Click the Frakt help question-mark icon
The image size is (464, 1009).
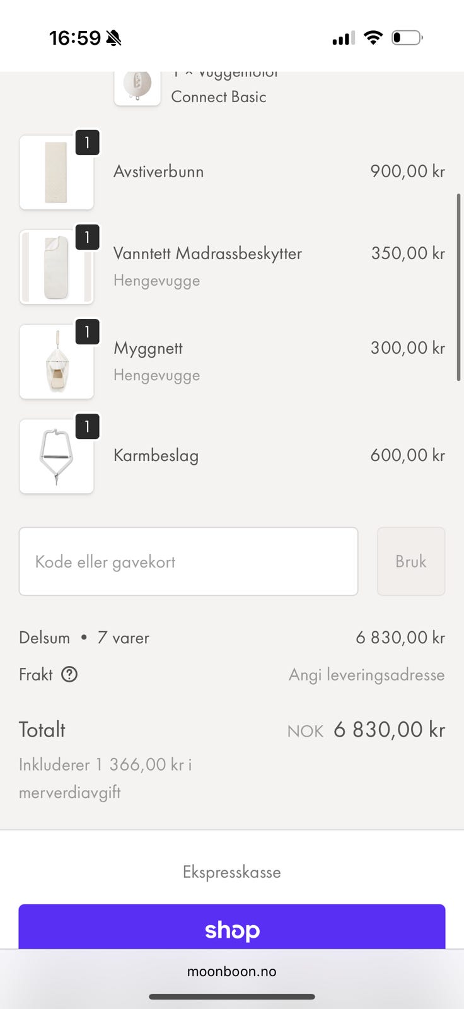click(x=69, y=675)
